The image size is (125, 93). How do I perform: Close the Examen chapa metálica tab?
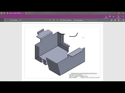23,13
